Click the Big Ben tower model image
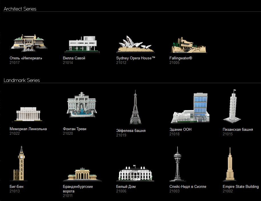This screenshot has width=261, height=201. pos(20,164)
